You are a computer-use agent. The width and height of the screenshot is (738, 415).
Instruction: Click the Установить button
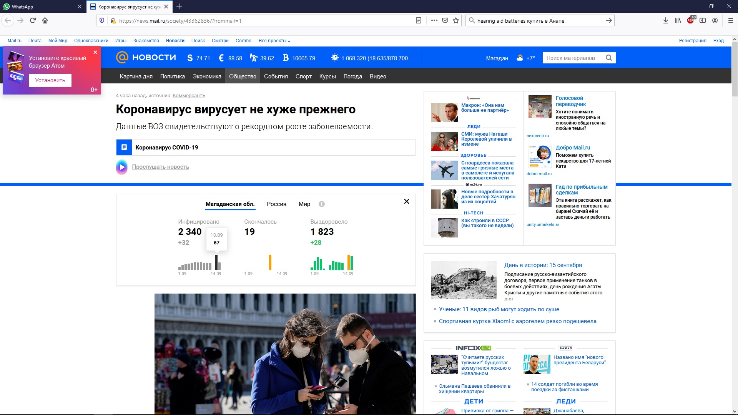click(50, 80)
